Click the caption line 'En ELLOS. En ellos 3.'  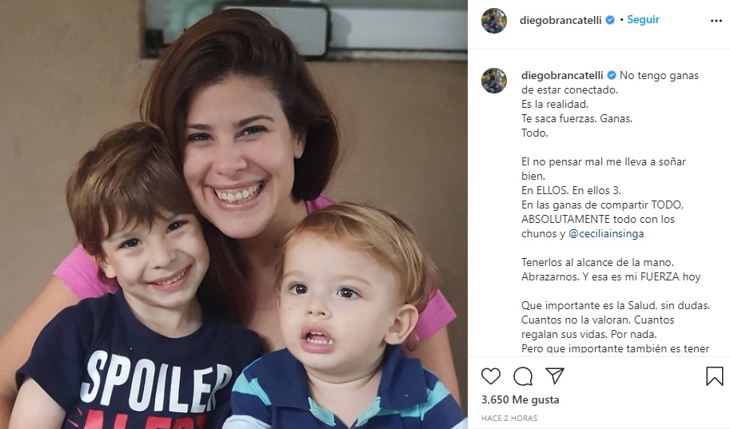571,190
